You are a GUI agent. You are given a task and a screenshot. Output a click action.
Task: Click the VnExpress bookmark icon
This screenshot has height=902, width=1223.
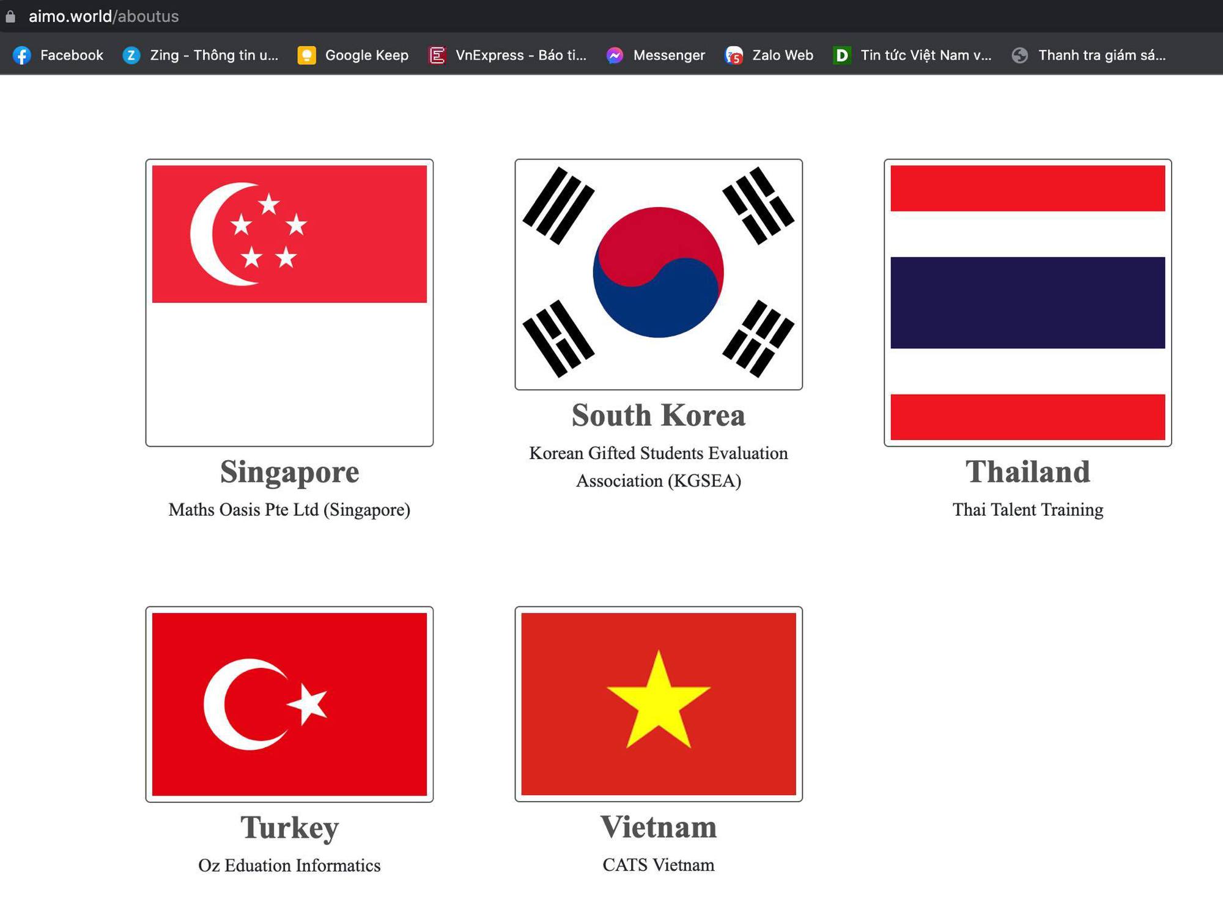pos(437,56)
